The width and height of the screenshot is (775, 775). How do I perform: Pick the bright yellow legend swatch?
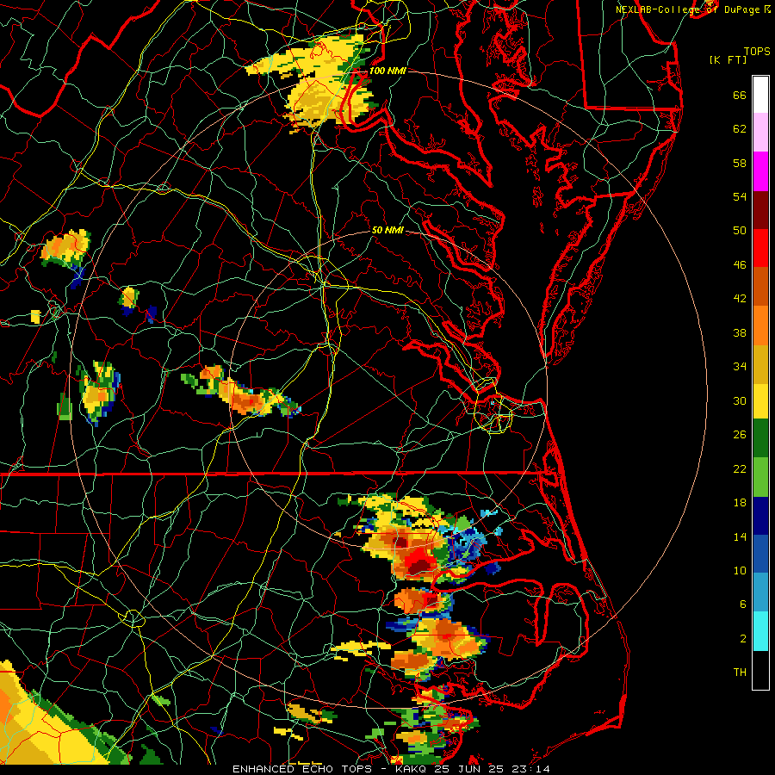click(x=760, y=401)
